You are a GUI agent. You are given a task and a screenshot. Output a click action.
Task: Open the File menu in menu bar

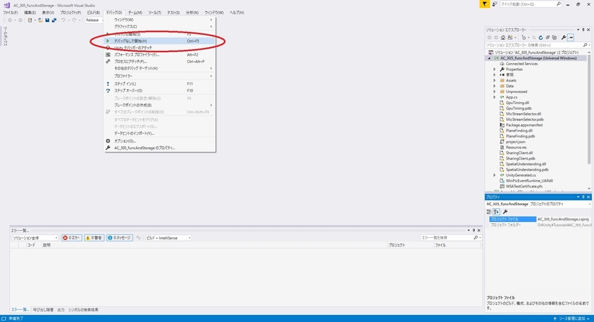[x=10, y=13]
